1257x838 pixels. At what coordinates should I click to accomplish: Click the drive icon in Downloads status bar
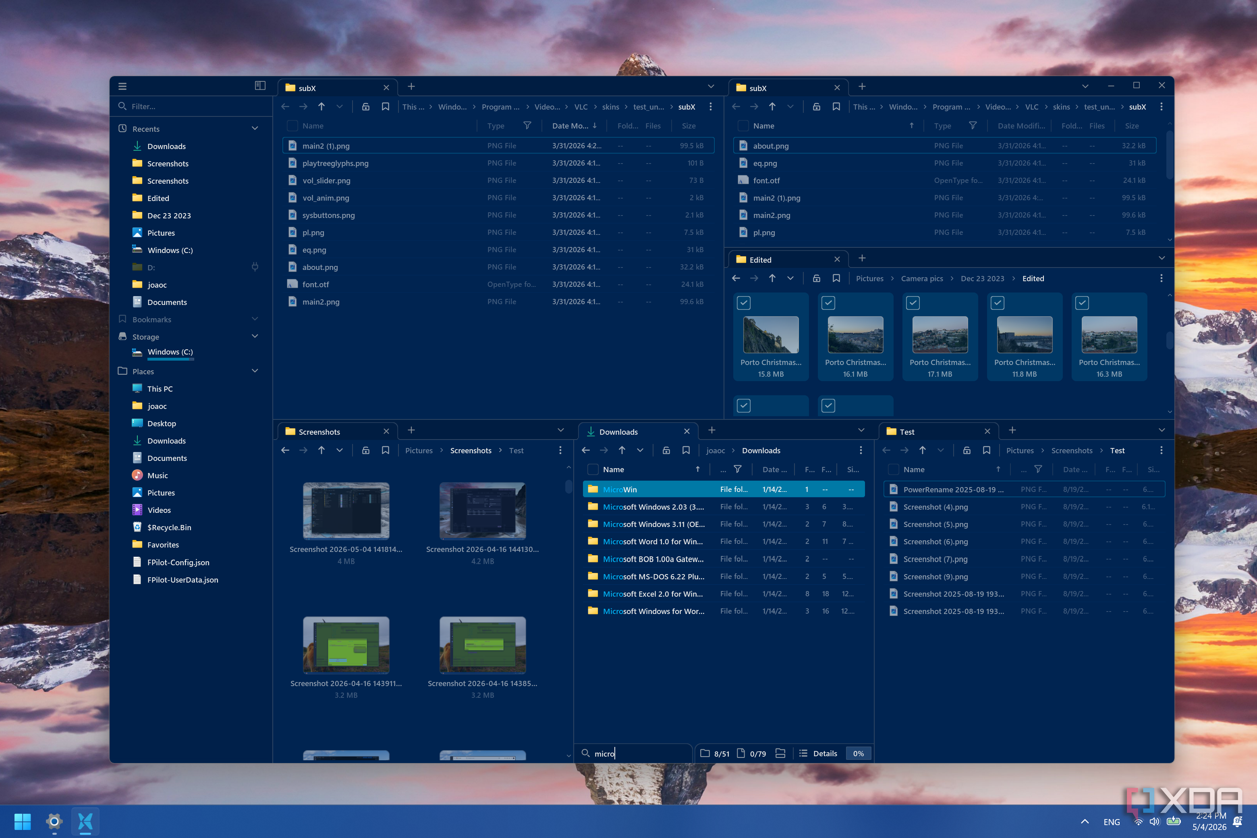coord(780,753)
